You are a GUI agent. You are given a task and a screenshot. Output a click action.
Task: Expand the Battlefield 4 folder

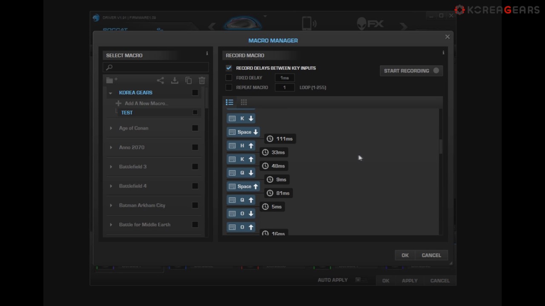click(x=111, y=186)
